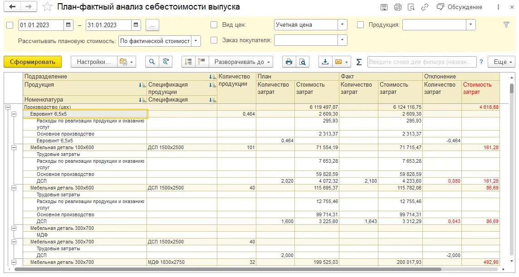Enable the Вид цен checkbox
Image resolution: width=519 pixels, height=277 pixels.
(x=214, y=25)
